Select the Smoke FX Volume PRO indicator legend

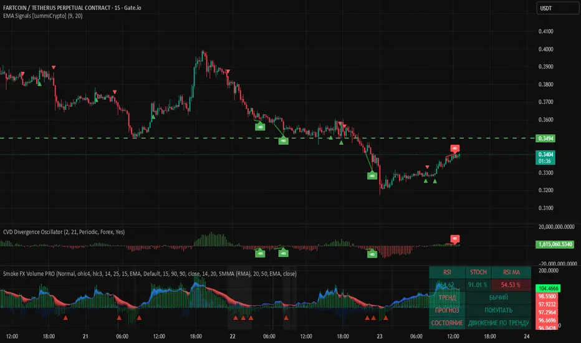click(x=150, y=274)
